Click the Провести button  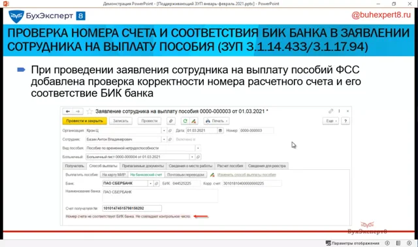pos(150,121)
